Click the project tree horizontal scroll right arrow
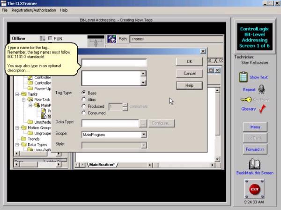The height and width of the screenshot is (210, 281). (59, 154)
